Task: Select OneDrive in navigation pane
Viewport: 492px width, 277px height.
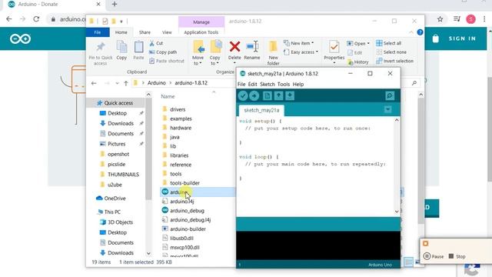Action: point(111,199)
